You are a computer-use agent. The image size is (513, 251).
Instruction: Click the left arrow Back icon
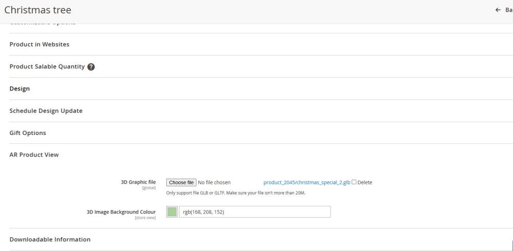498,10
